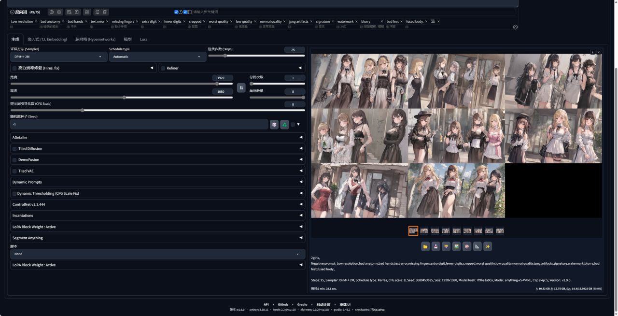Open the Schedule type dropdown

[157, 57]
